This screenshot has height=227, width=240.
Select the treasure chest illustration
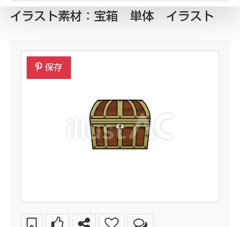[x=120, y=124]
